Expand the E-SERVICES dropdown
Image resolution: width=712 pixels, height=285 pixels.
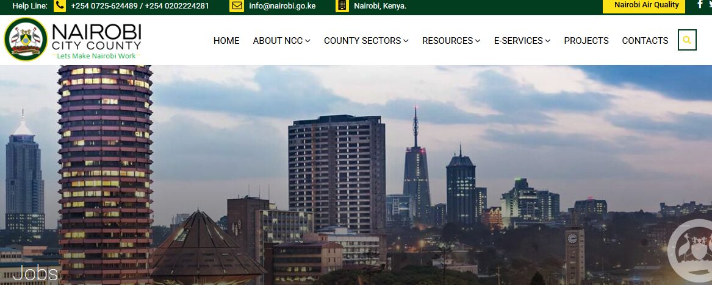[x=522, y=41]
